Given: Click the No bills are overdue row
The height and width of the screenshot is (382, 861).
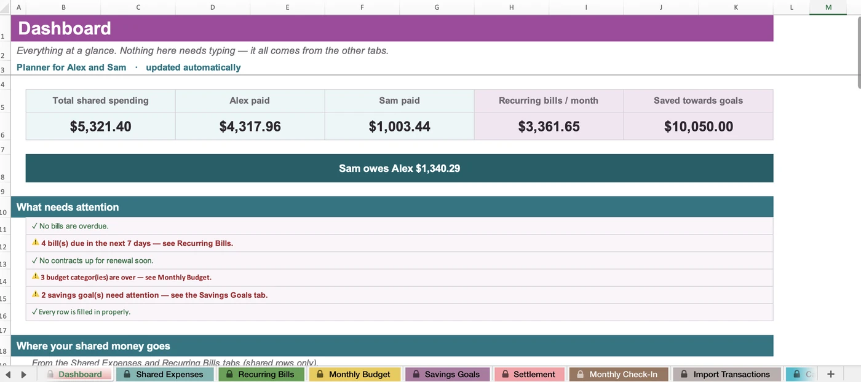Looking at the screenshot, I should click(399, 226).
